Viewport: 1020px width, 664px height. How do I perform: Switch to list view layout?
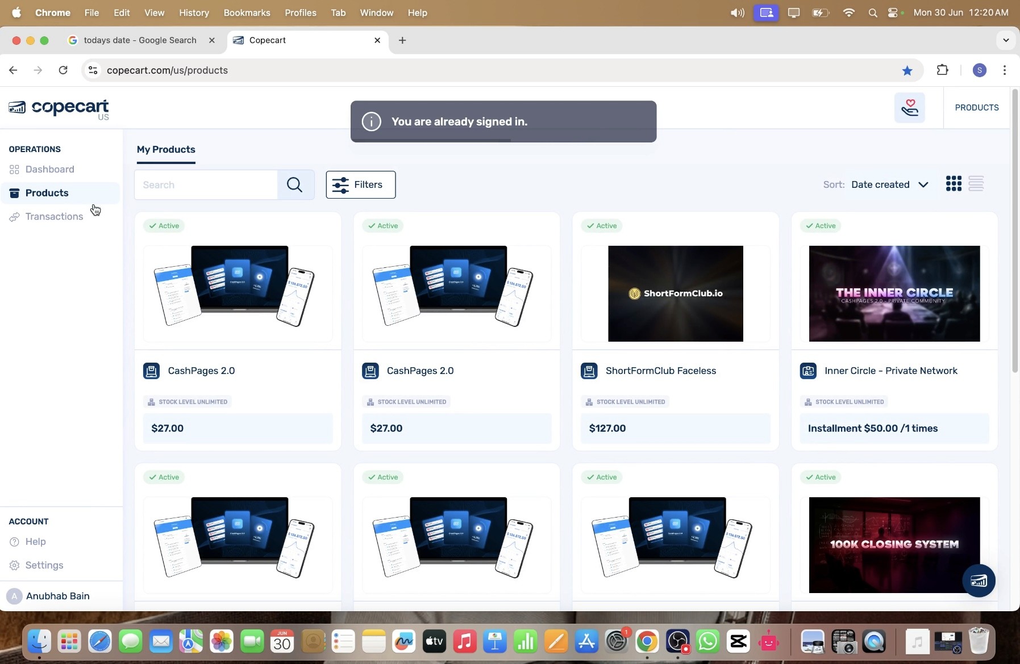tap(976, 184)
